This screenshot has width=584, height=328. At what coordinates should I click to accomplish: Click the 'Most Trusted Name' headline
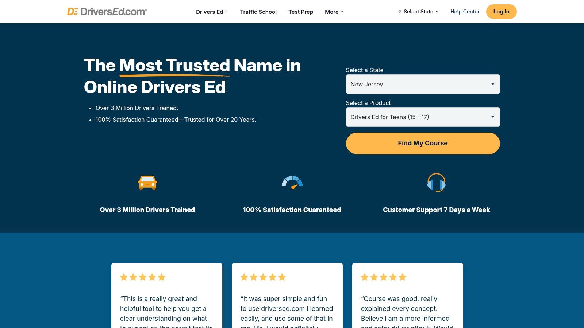click(x=192, y=76)
